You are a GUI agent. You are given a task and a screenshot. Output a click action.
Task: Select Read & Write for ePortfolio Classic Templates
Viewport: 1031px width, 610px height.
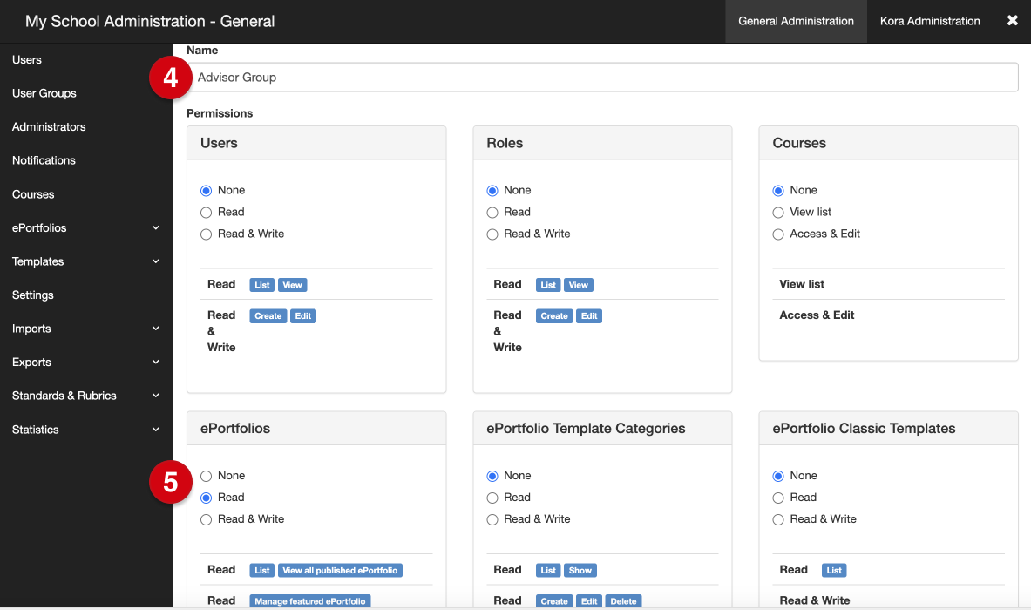778,519
